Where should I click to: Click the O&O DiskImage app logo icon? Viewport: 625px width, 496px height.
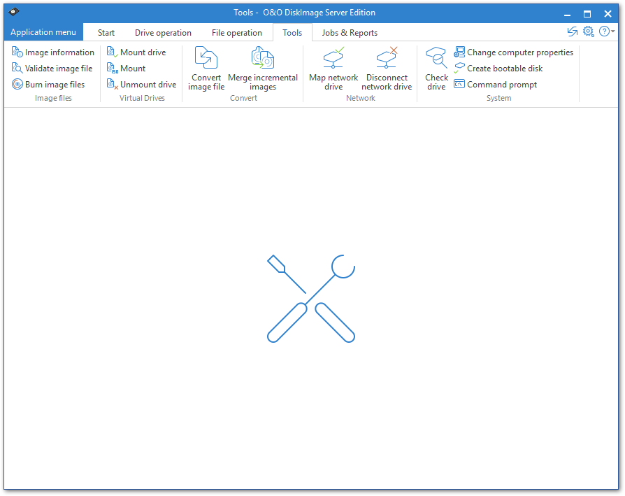14,12
